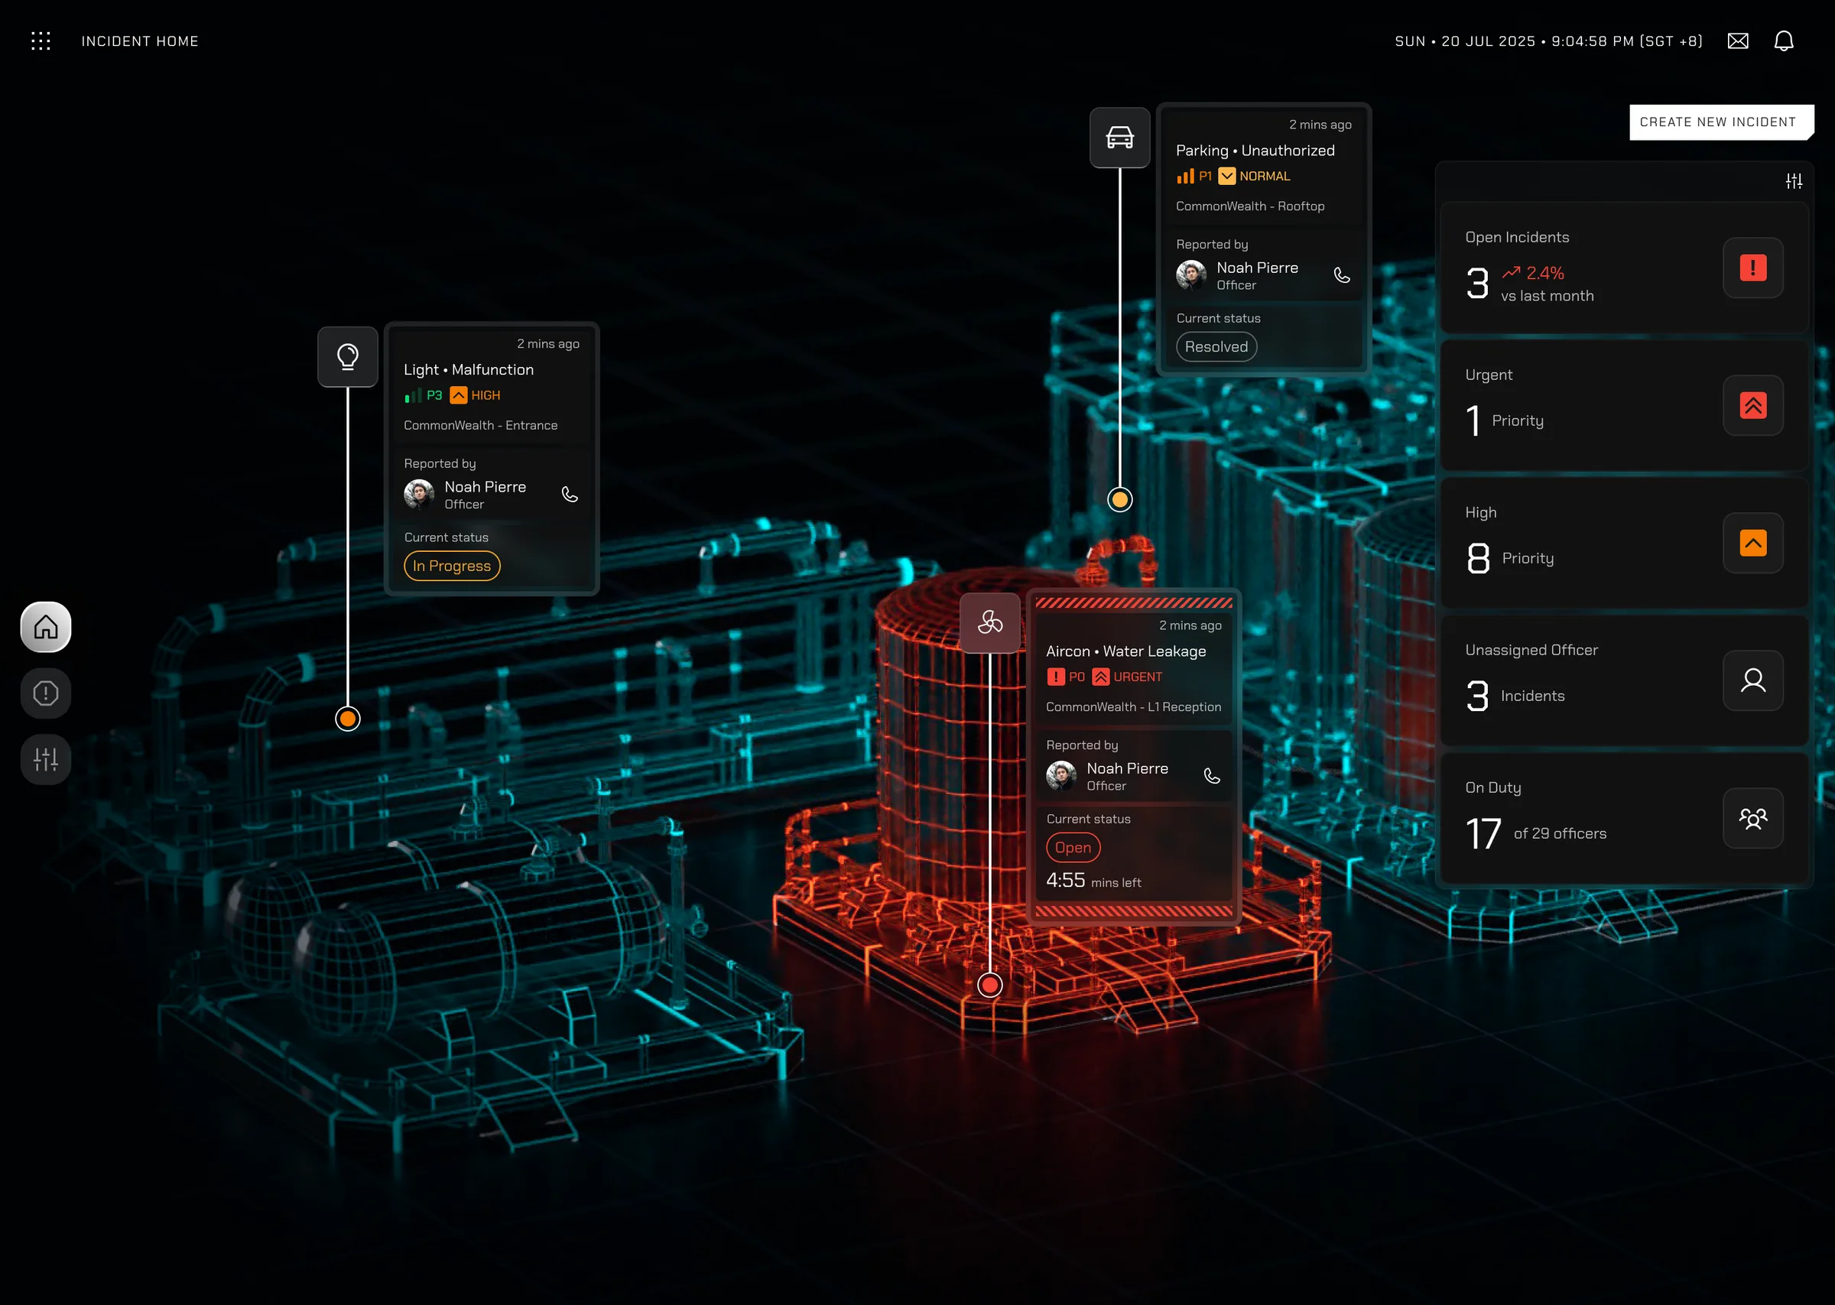Click the Open Incidents label
The height and width of the screenshot is (1305, 1835).
point(1517,237)
